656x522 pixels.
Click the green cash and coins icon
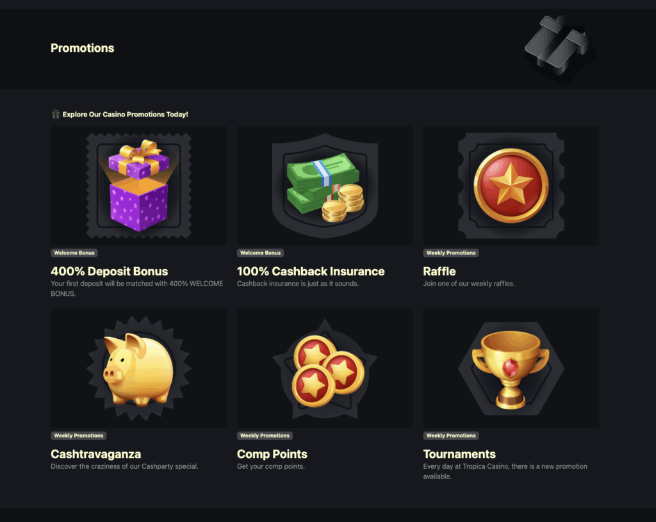325,185
